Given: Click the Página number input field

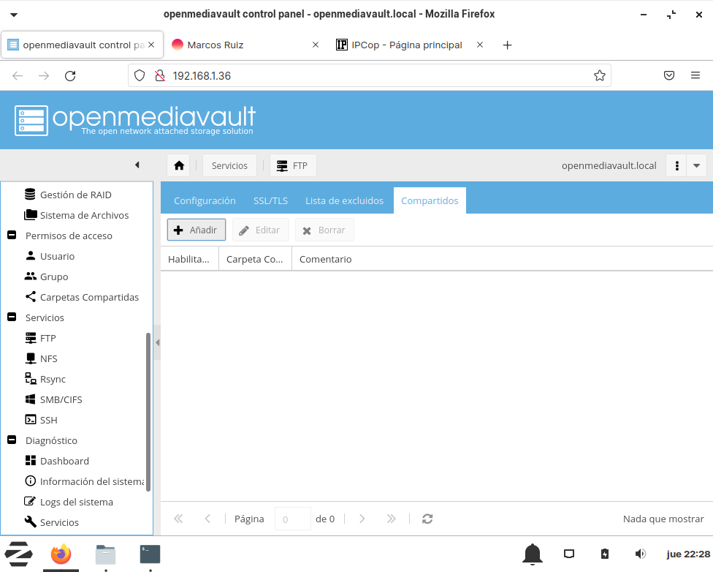Looking at the screenshot, I should pos(292,519).
